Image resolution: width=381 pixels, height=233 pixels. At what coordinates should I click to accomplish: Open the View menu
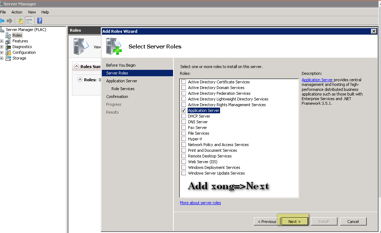coord(32,12)
